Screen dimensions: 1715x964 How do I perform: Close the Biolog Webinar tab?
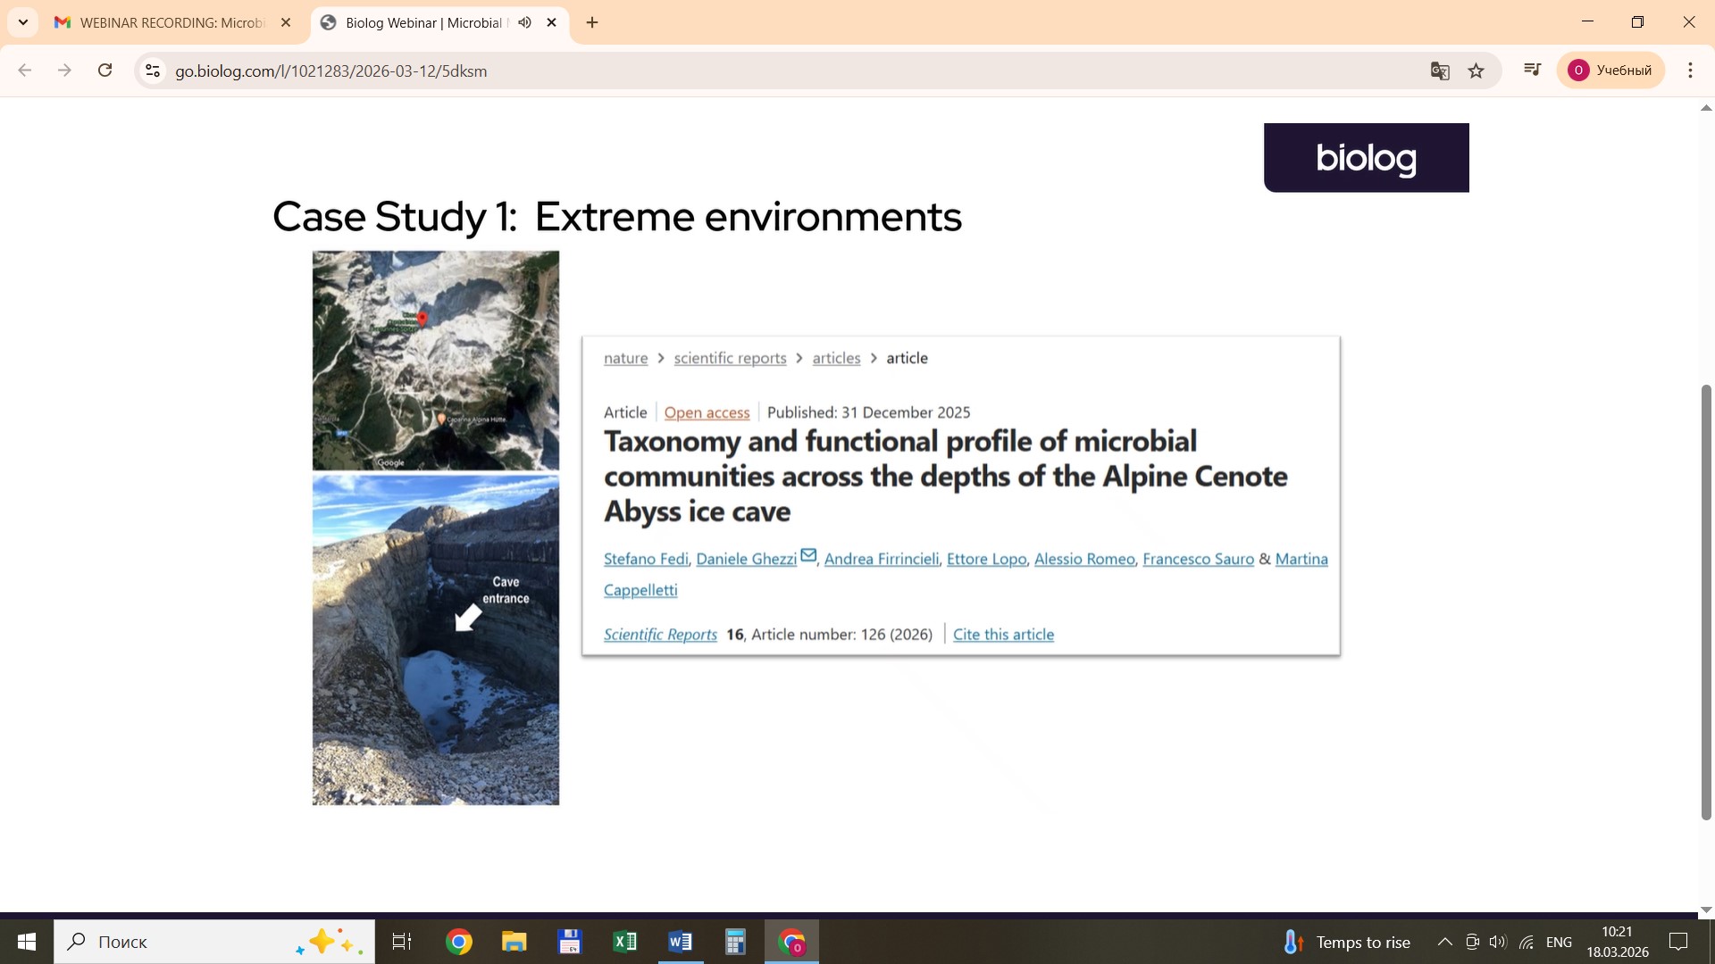(552, 22)
